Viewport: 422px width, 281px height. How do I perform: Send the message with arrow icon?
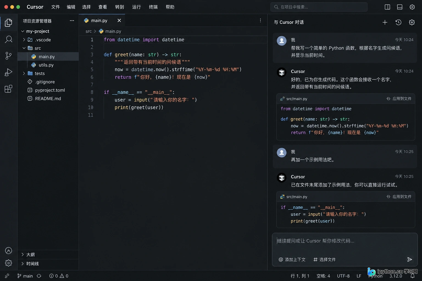point(409,259)
